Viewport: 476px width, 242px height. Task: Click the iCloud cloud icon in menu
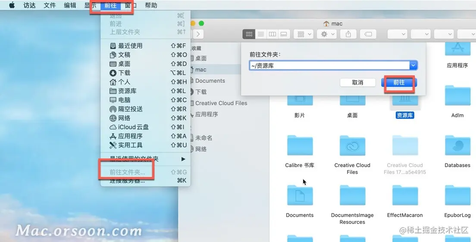click(113, 127)
